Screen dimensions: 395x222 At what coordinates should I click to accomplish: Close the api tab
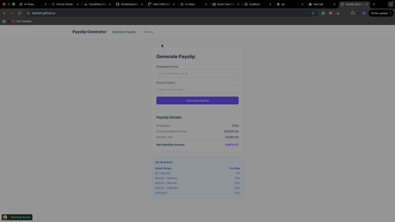pos(302,4)
